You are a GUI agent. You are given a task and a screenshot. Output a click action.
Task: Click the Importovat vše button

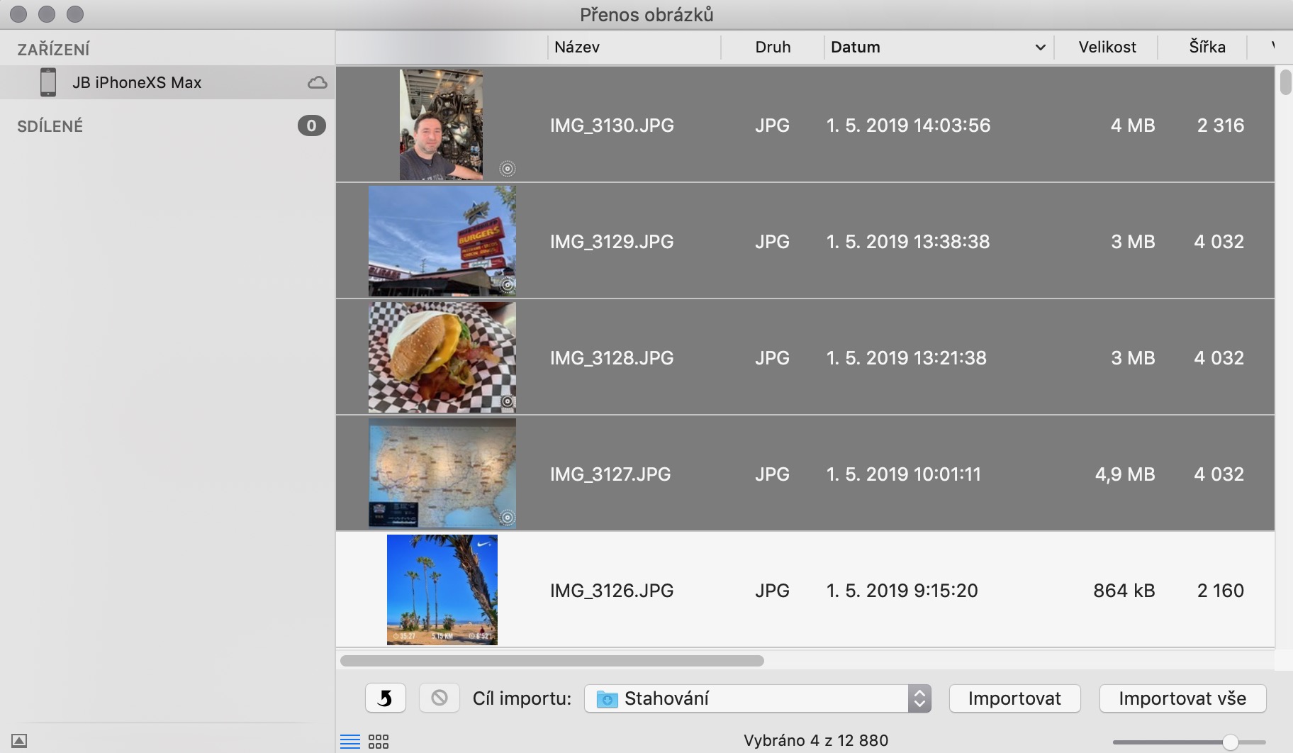1182,698
